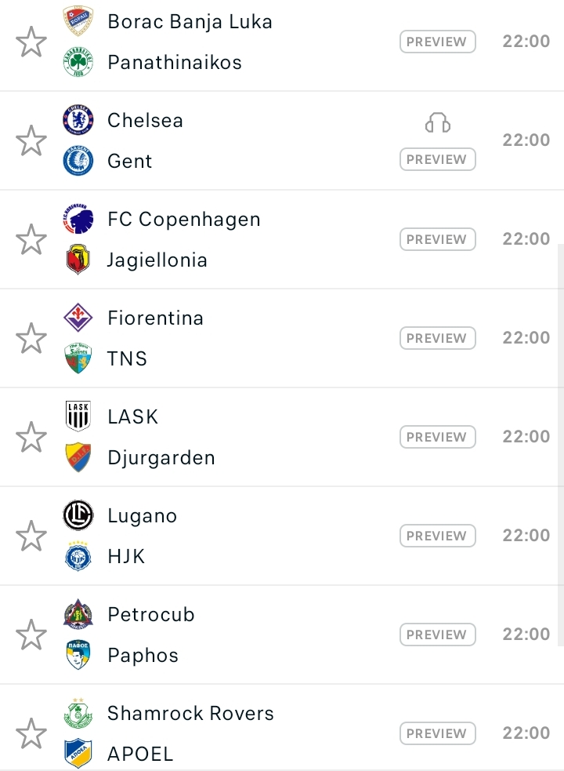Toggle star for Borac Banja Luka match
The image size is (564, 771).
pyautogui.click(x=31, y=42)
